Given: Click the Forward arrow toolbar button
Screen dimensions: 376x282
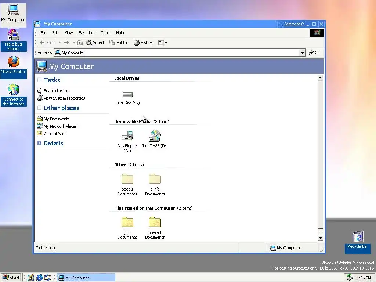Looking at the screenshot, I should click(66, 43).
